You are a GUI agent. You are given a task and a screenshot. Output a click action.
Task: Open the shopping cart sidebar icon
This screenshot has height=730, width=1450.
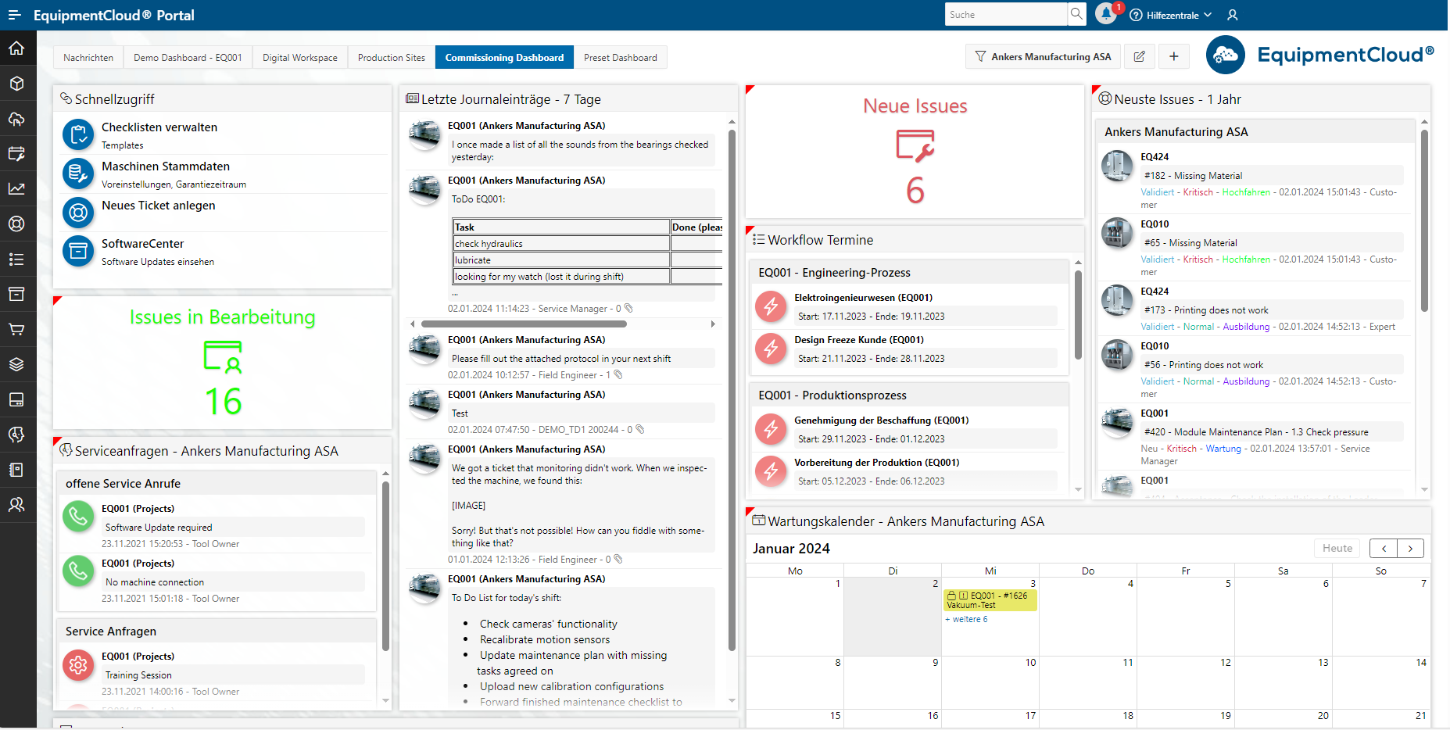pyautogui.click(x=16, y=329)
